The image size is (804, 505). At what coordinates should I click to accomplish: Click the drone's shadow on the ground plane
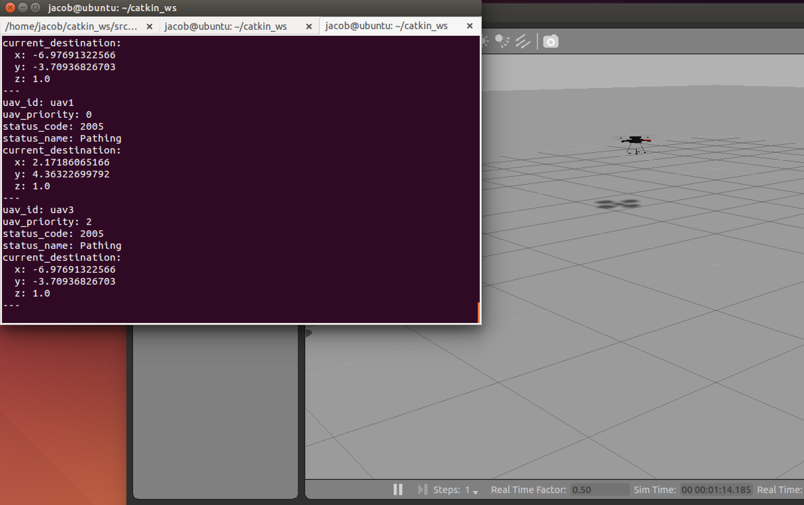click(x=617, y=204)
